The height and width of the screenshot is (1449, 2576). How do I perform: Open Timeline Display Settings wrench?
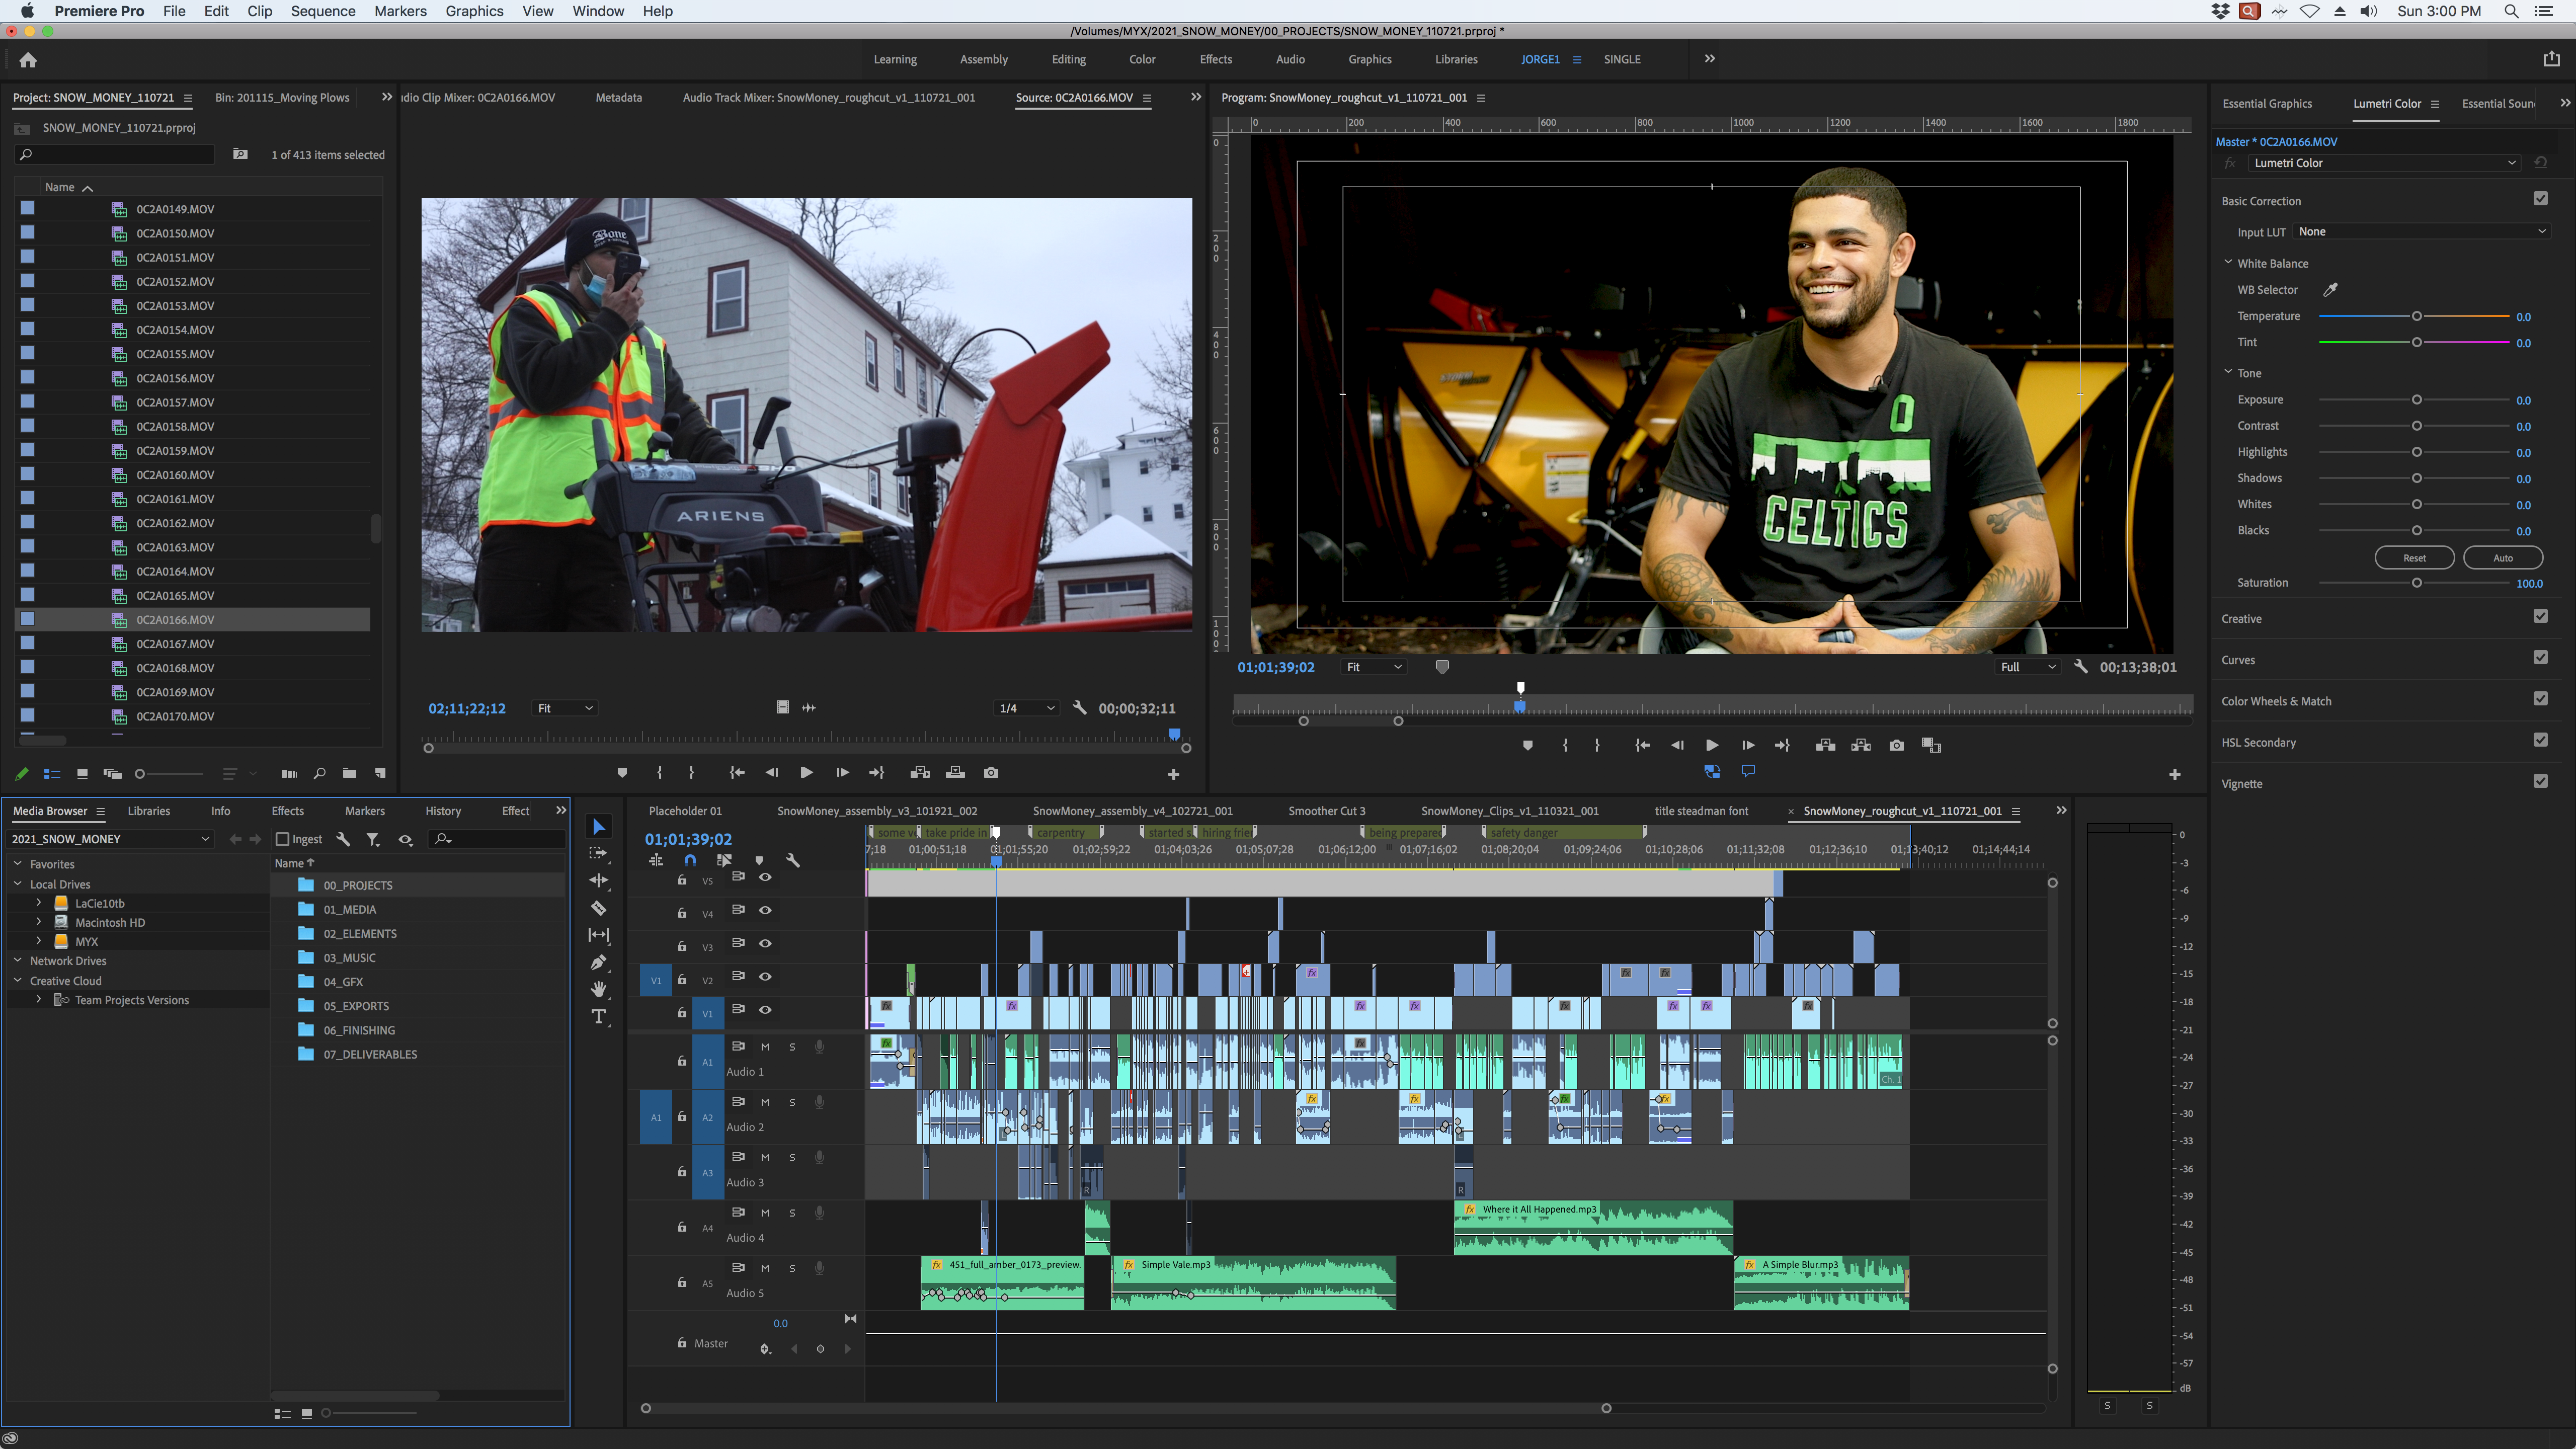click(793, 860)
